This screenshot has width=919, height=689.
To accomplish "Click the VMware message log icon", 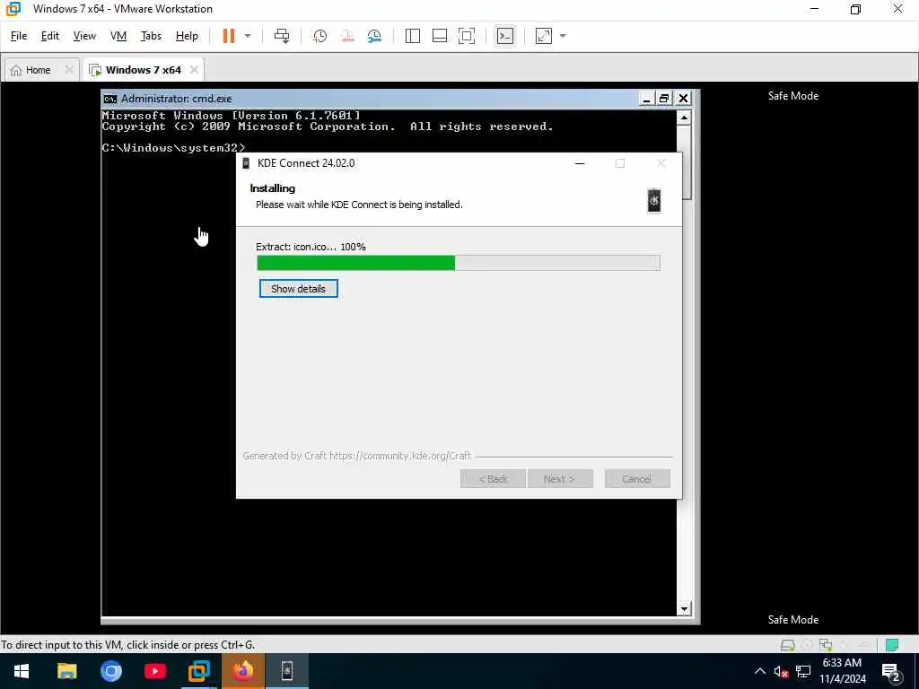I will tap(892, 645).
